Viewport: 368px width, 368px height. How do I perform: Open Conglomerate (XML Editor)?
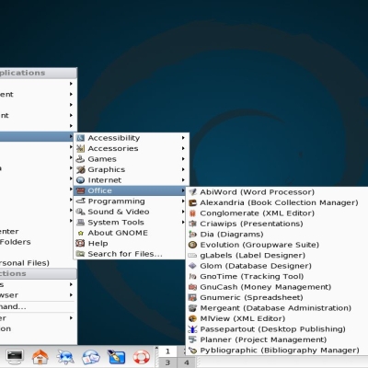pyautogui.click(x=277, y=213)
